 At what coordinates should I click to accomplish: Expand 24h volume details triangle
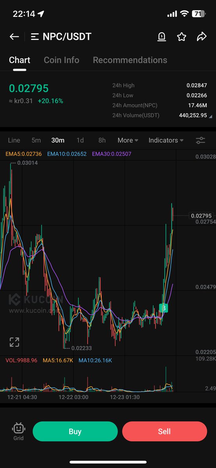coord(211,116)
